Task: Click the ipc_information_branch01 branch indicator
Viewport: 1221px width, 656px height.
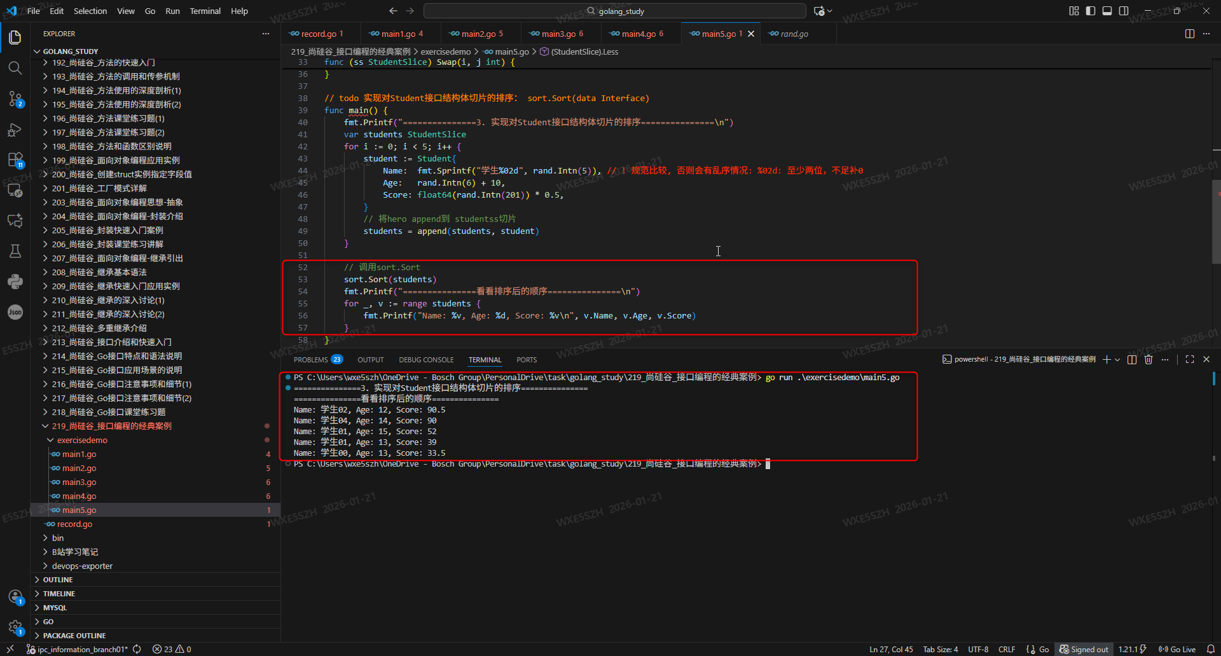Action: point(78,649)
